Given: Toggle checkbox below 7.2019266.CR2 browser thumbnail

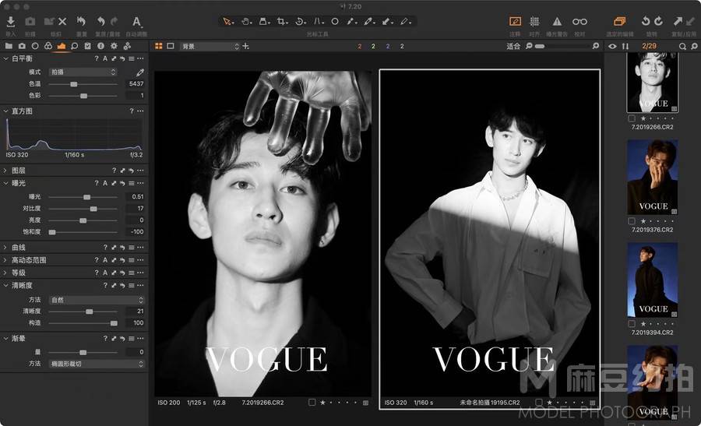Looking at the screenshot, I should [x=632, y=118].
